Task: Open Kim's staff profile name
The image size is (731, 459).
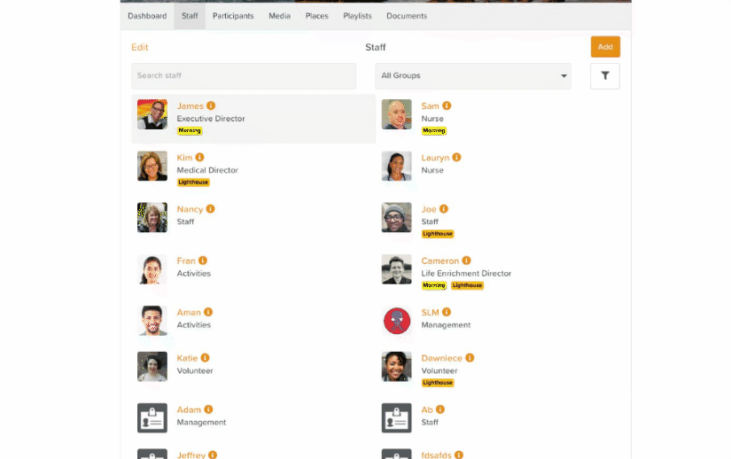Action: pos(184,158)
